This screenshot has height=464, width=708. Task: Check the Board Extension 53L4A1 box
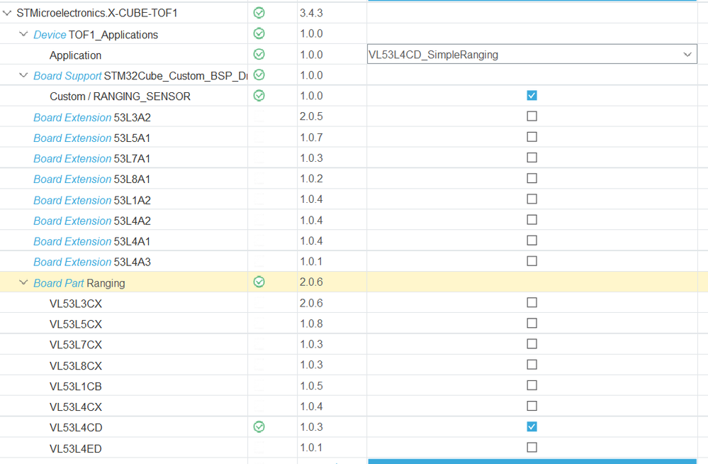[x=532, y=241]
